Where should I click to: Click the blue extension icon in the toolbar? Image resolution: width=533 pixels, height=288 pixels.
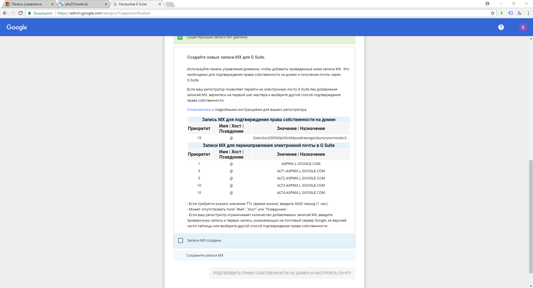coord(511,13)
